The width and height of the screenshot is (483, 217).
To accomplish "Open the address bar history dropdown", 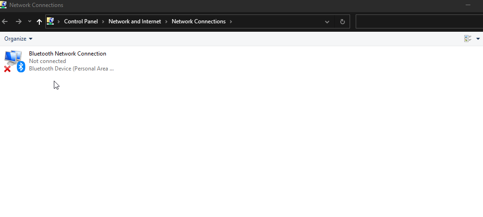I will (x=327, y=22).
